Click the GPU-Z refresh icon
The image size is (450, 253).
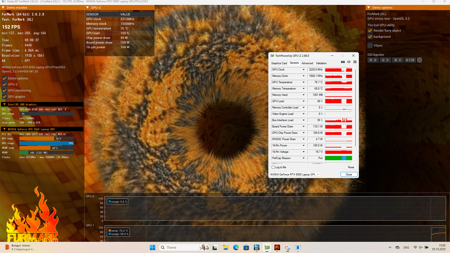pyautogui.click(x=349, y=62)
